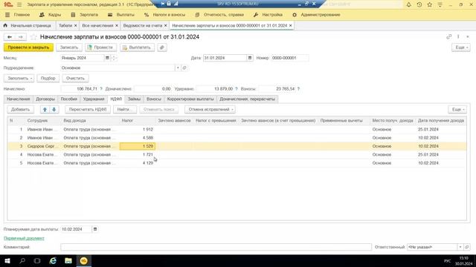476x267 pixels.
Task: Open calendar for planned payment date
Action: tap(95, 229)
